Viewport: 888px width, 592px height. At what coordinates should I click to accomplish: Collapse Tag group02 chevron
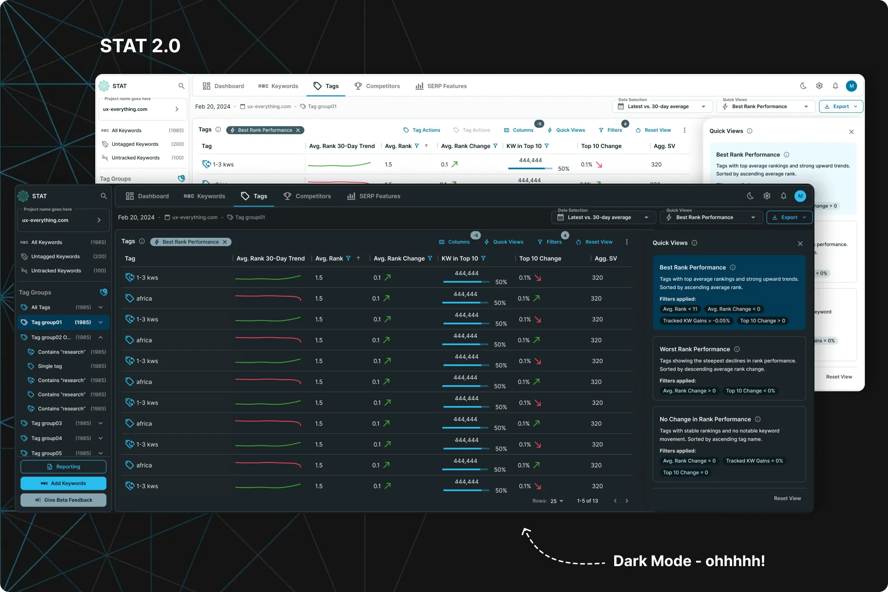coord(100,337)
